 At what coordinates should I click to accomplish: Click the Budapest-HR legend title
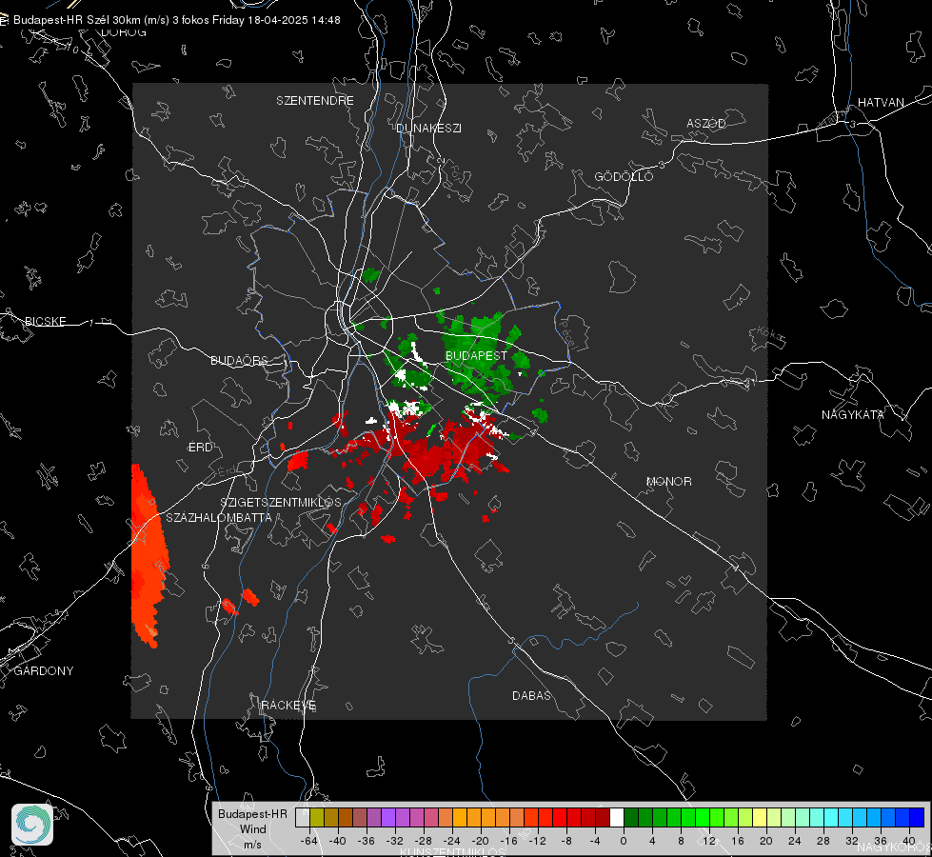tap(252, 813)
